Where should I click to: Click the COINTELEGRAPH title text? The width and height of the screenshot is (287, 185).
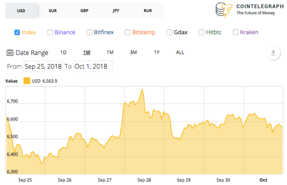[x=260, y=6]
